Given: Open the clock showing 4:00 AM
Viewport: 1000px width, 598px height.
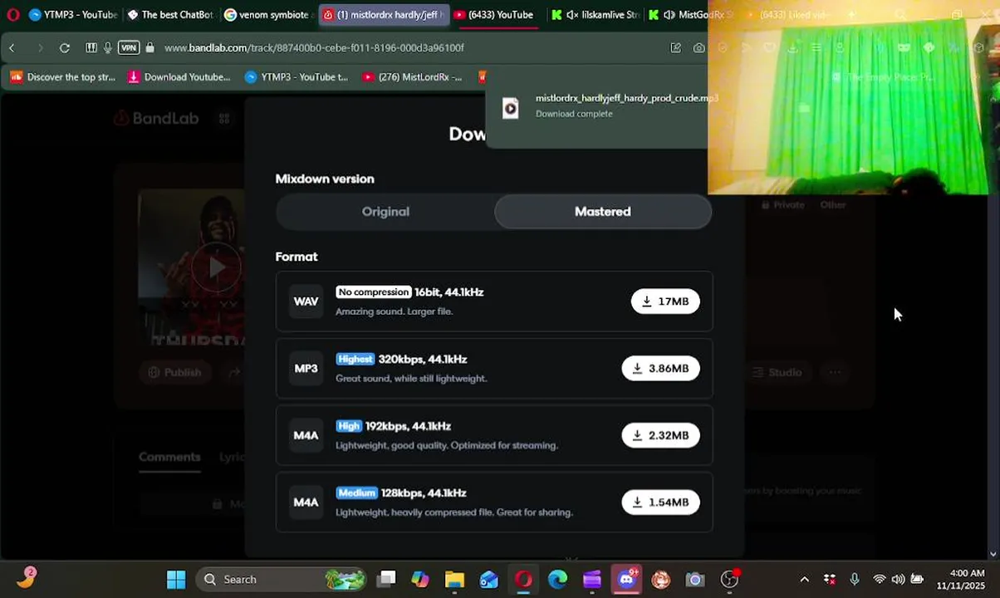Looking at the screenshot, I should (x=960, y=580).
